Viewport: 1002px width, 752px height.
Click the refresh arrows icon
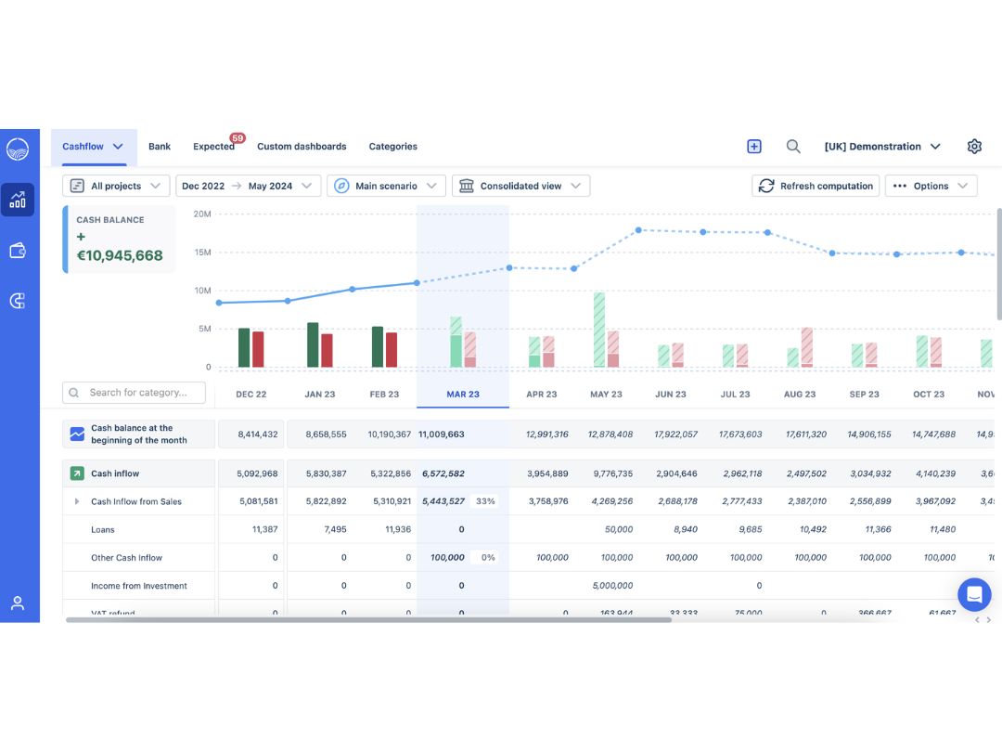point(766,186)
